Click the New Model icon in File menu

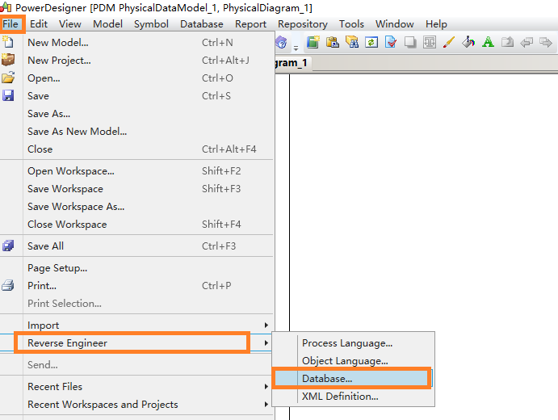8,42
